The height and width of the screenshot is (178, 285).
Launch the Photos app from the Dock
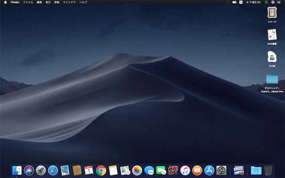[x=137, y=170]
